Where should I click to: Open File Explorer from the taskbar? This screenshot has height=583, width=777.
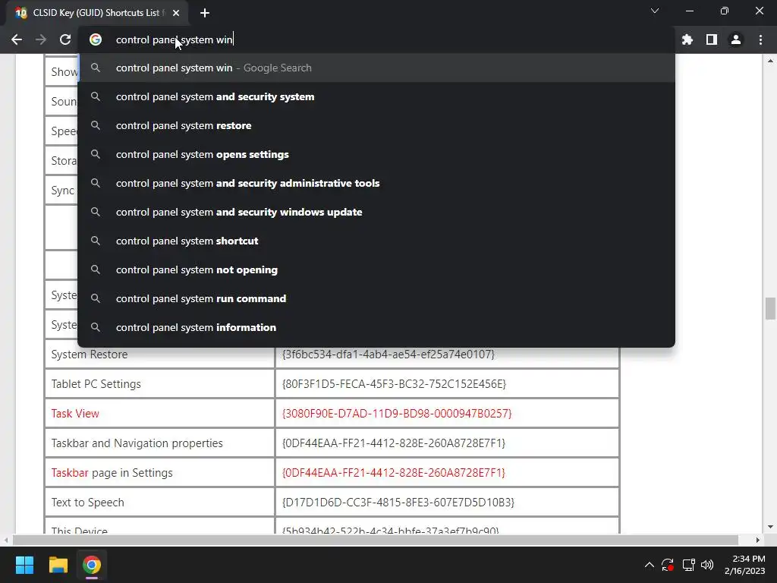click(58, 565)
